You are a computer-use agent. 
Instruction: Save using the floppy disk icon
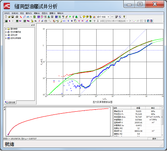click(x=13, y=17)
